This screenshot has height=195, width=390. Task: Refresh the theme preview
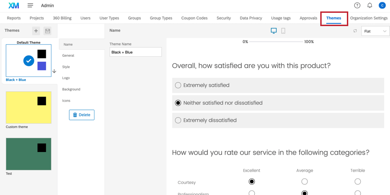pyautogui.click(x=355, y=31)
